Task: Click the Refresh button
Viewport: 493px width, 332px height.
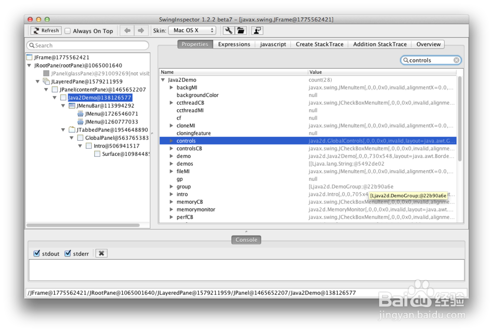Action: click(46, 30)
